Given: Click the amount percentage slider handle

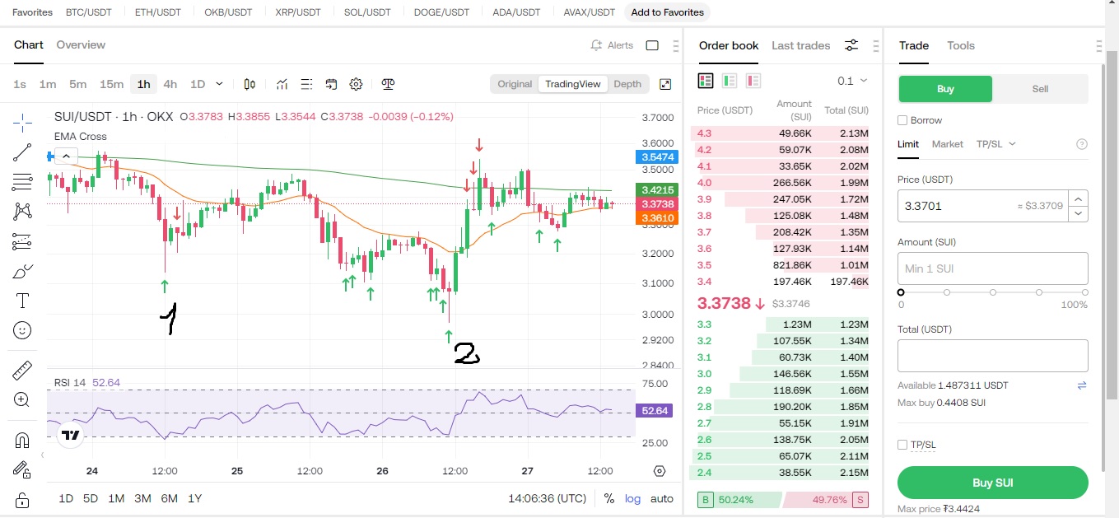Looking at the screenshot, I should [x=901, y=292].
